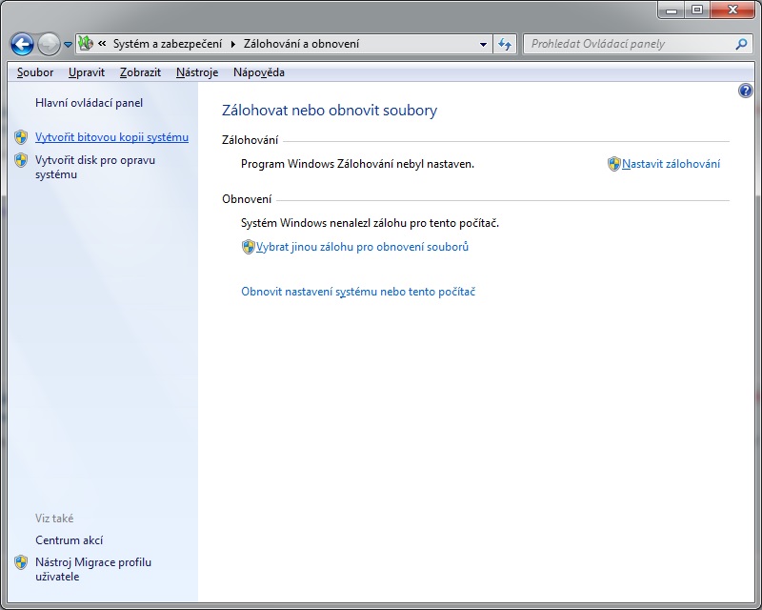Open the Nápověda menu
762x610 pixels.
click(x=259, y=72)
